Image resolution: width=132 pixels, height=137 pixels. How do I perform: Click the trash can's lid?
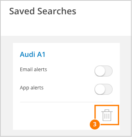point(107,111)
